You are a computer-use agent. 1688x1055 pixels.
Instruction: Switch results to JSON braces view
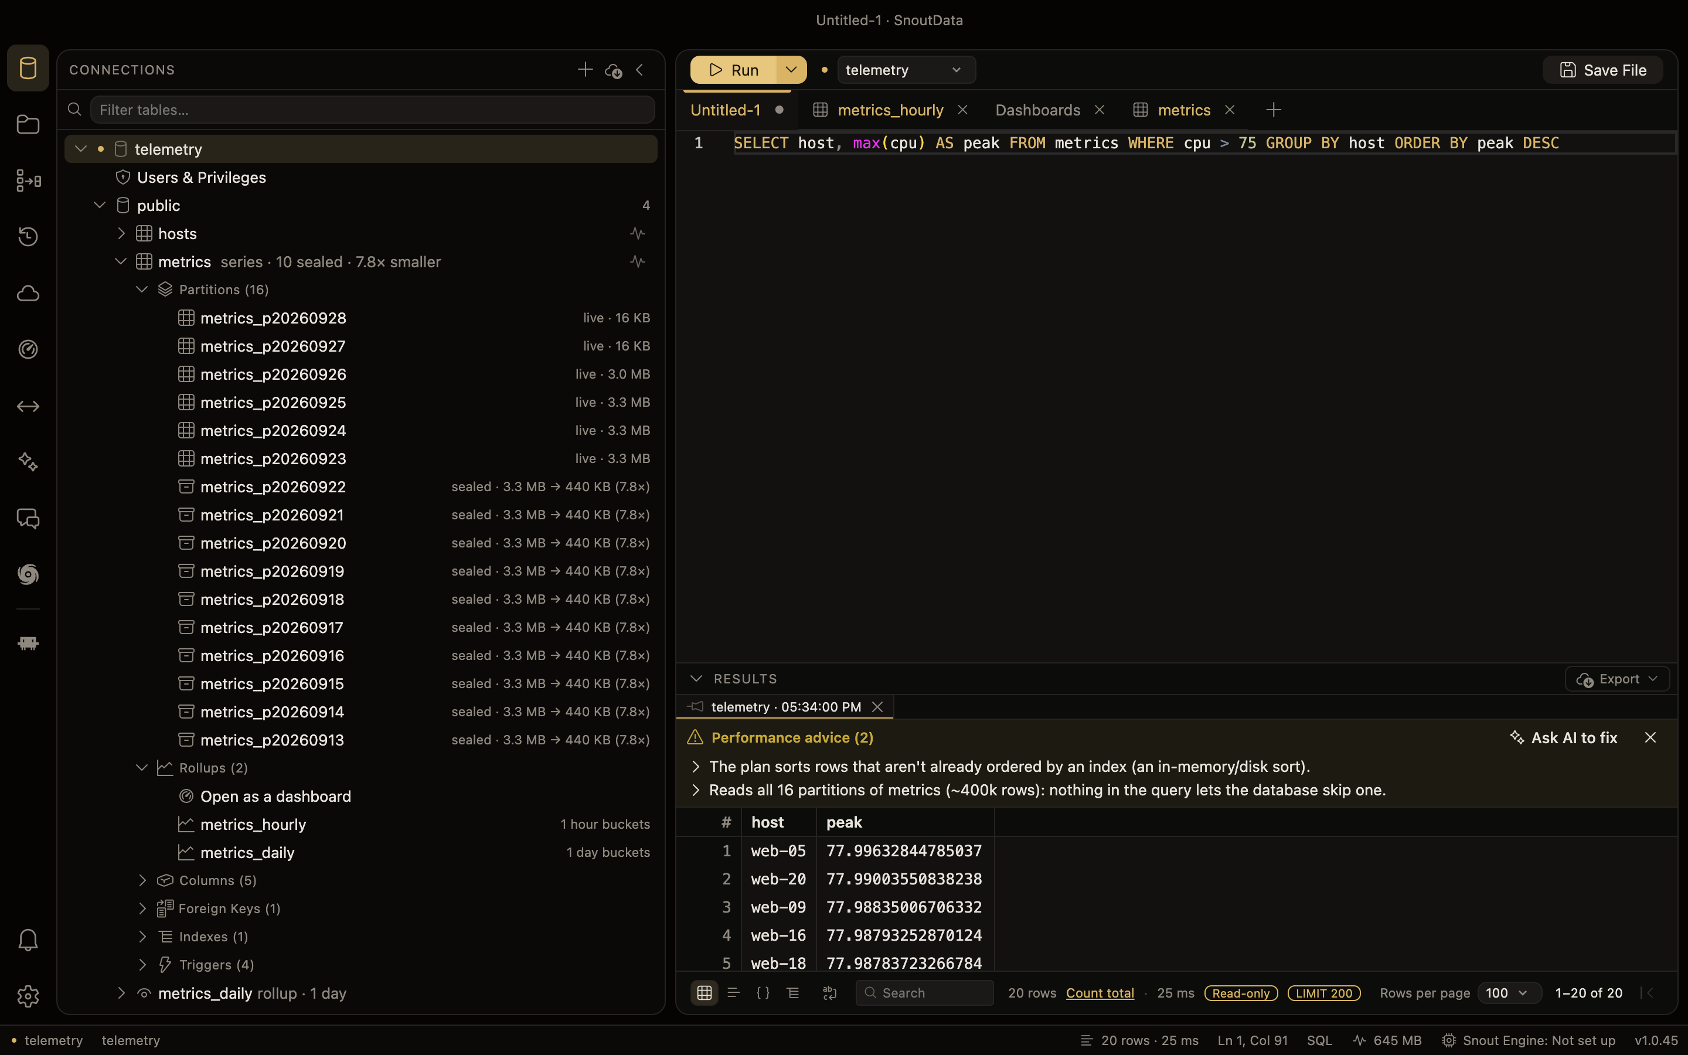click(763, 992)
